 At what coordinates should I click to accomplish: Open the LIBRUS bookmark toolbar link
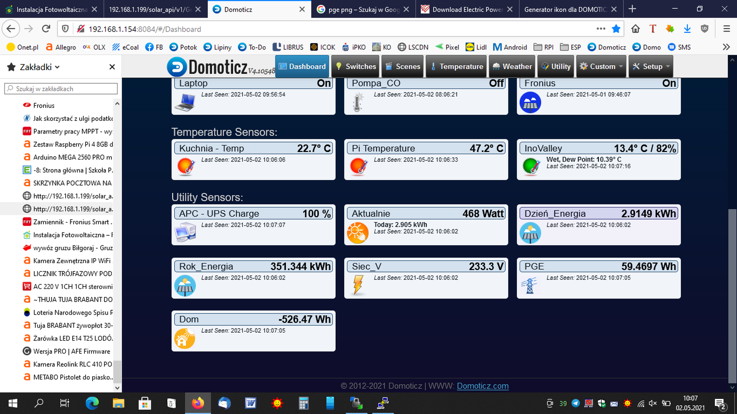(288, 47)
